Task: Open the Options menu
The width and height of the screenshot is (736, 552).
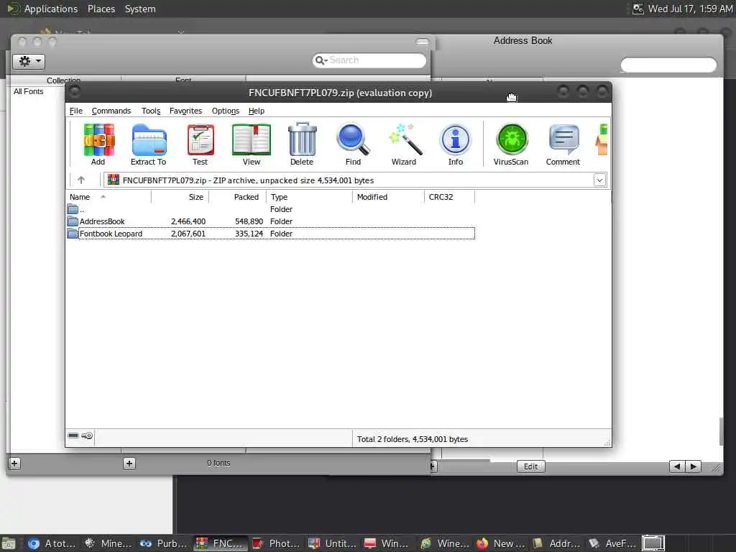Action: [225, 111]
